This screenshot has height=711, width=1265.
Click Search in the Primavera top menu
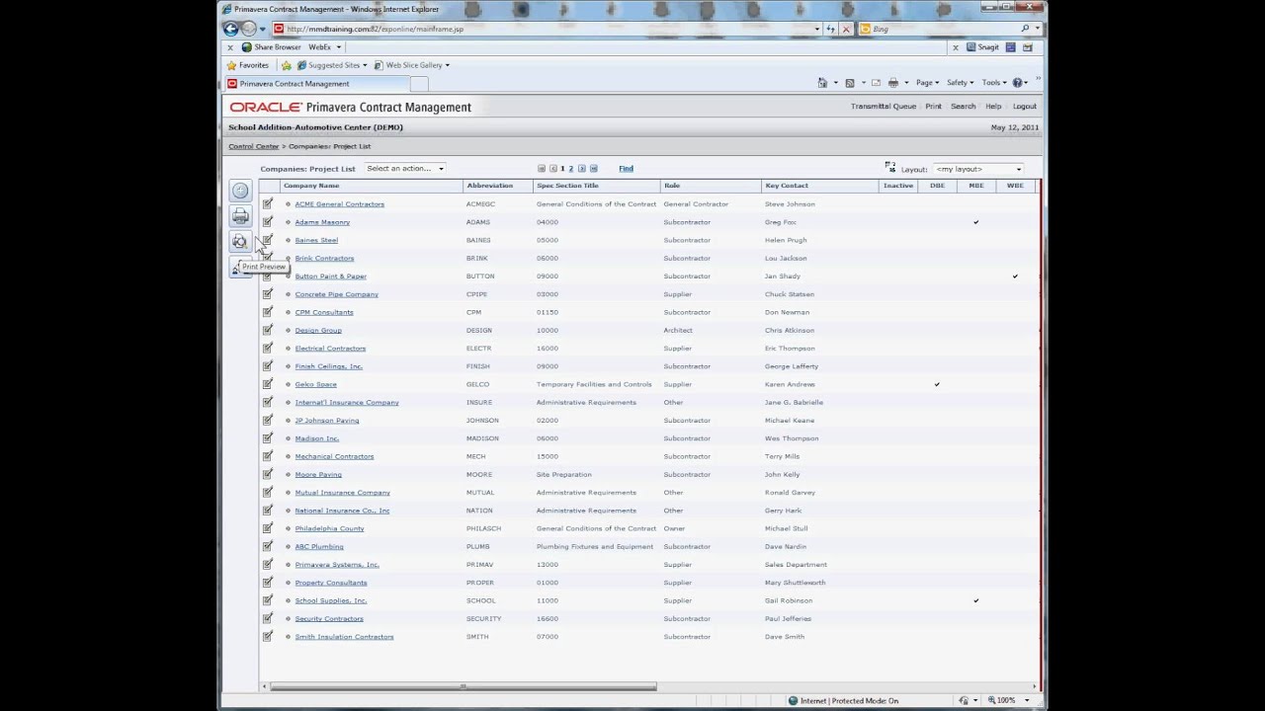coord(963,107)
